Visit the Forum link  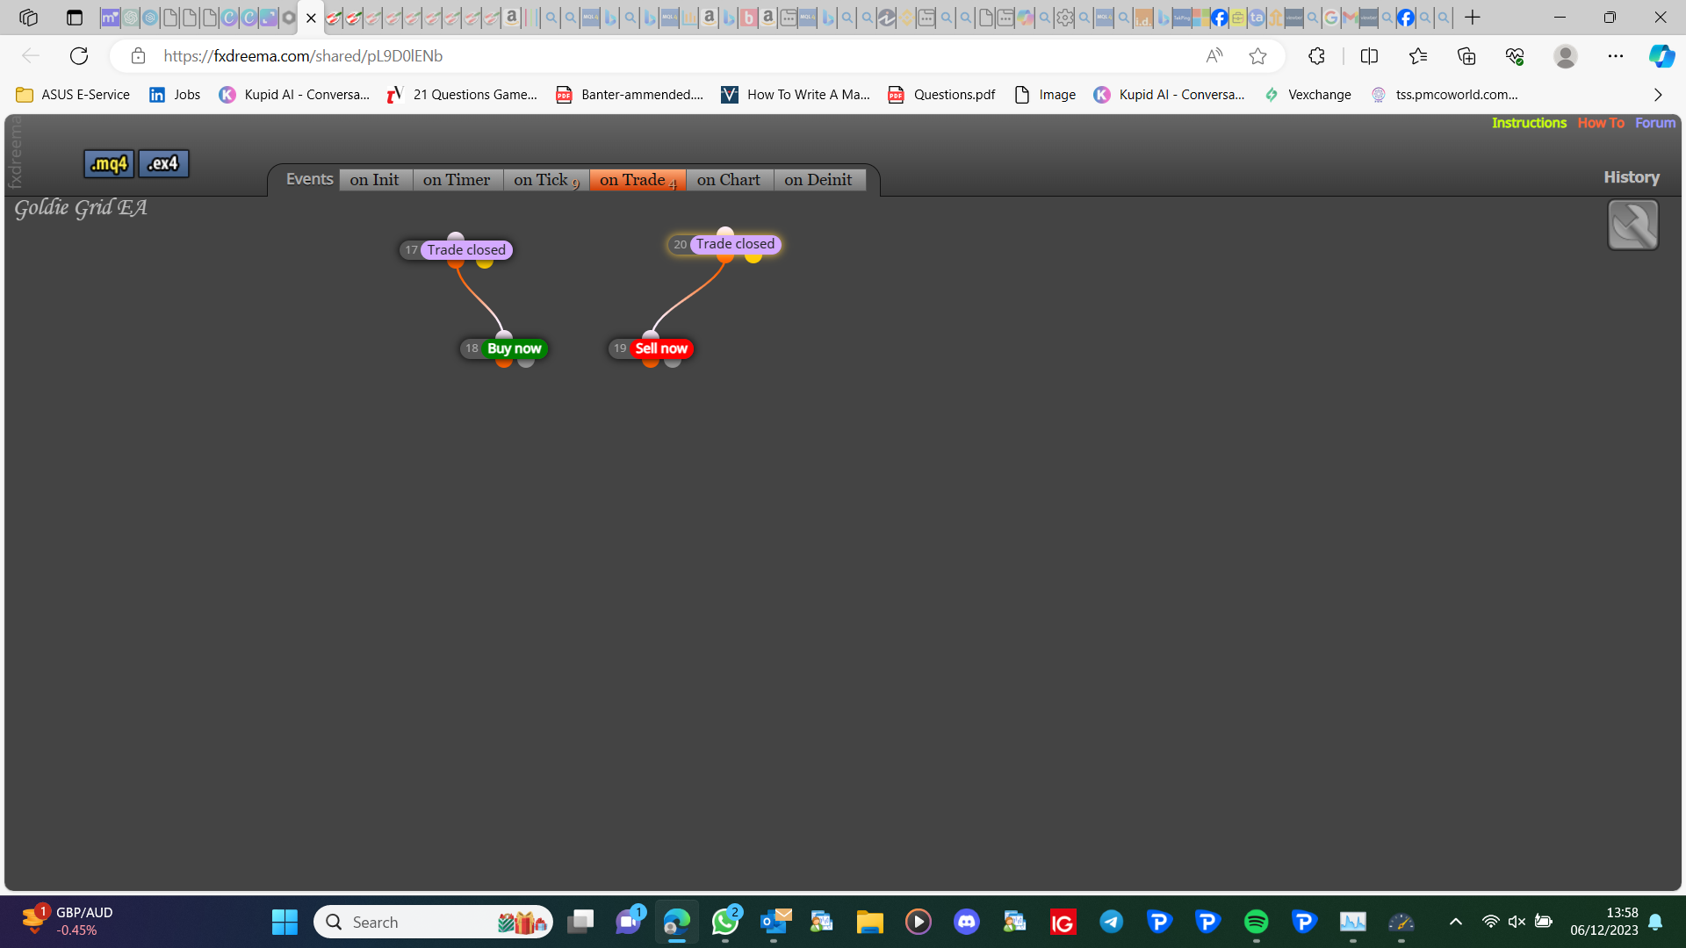pos(1655,123)
